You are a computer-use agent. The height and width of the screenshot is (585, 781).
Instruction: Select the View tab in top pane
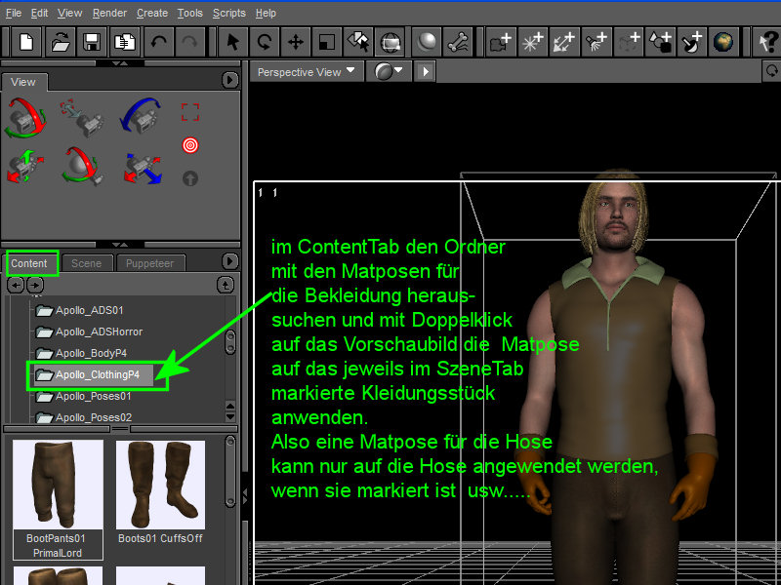coord(23,82)
